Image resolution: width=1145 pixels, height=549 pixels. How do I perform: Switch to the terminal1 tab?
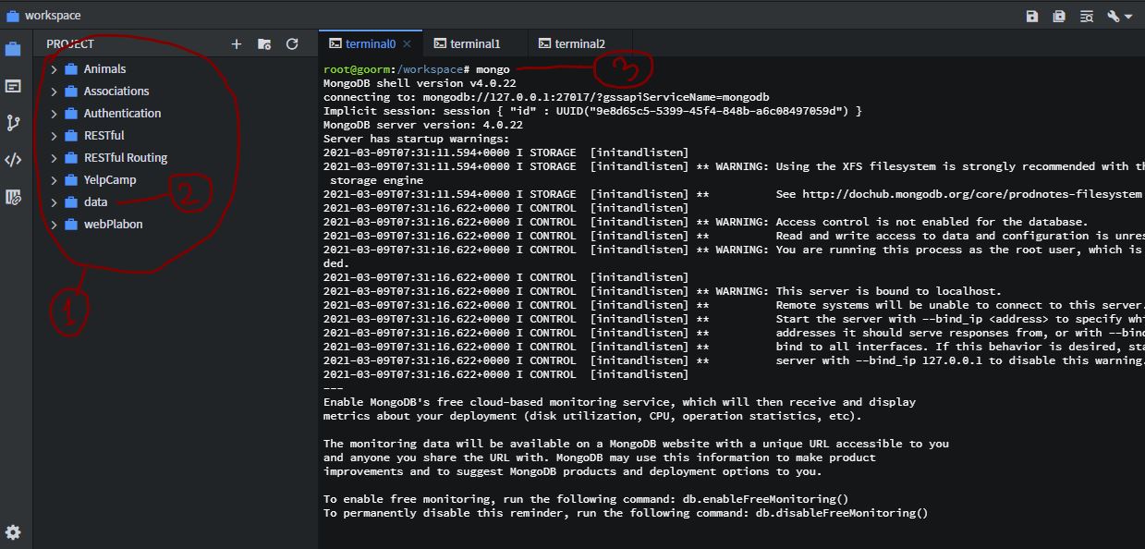(x=475, y=43)
